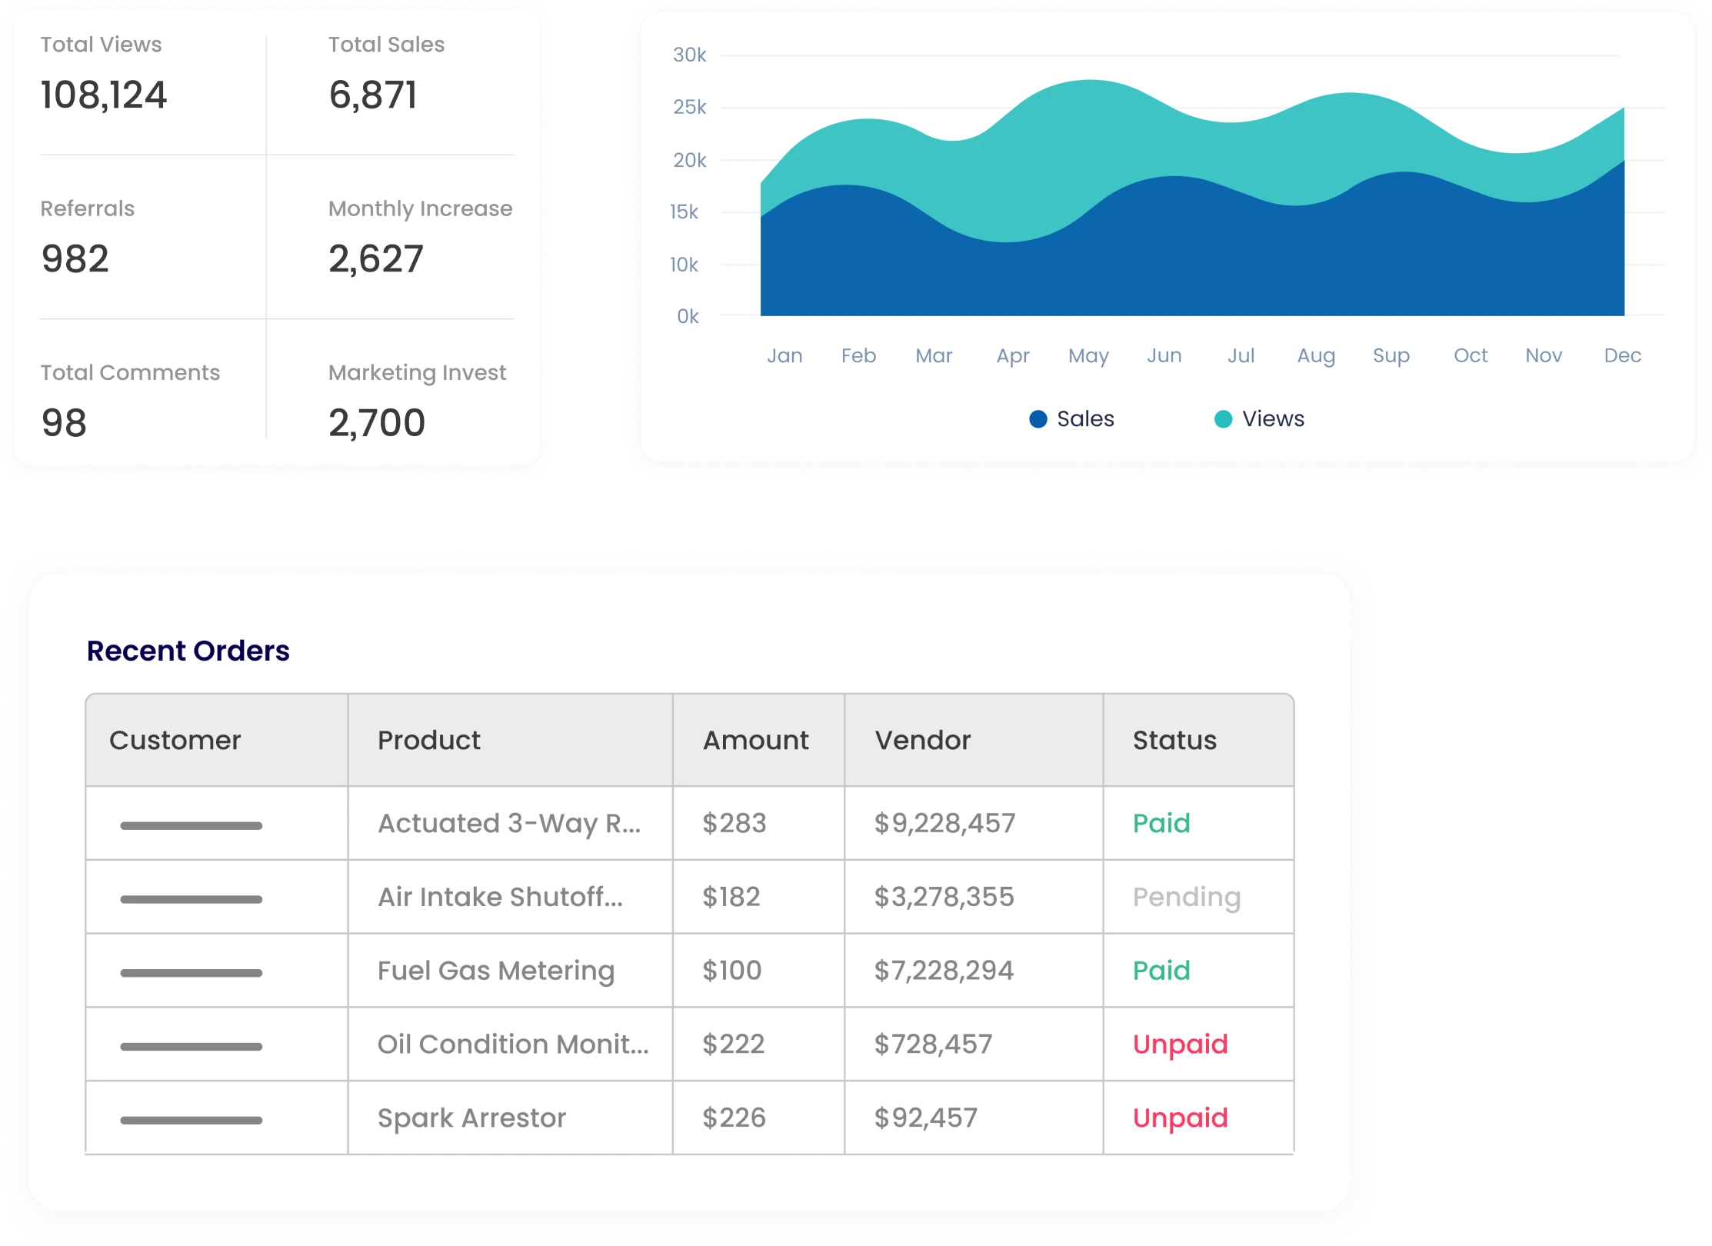Click the Monthly Increase label
This screenshot has height=1246, width=1712.
420,209
